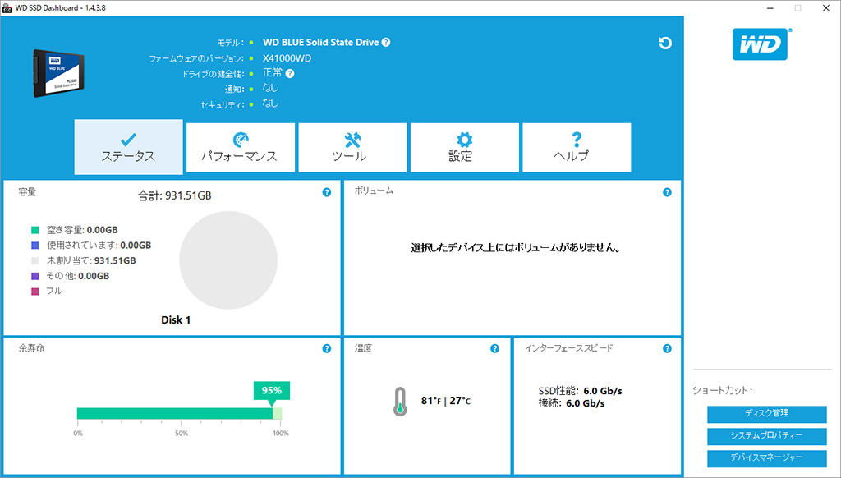Image resolution: width=841 pixels, height=478 pixels.
Task: Minimize the WD SSD Dashboard window
Action: pos(770,8)
